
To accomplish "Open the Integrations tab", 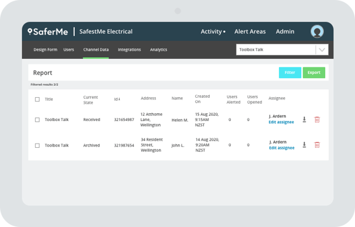I will point(129,49).
